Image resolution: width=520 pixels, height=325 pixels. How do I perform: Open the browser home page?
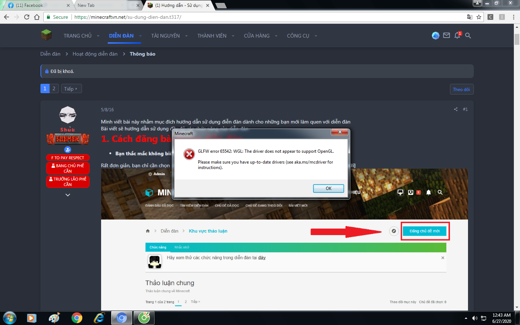click(x=37, y=17)
